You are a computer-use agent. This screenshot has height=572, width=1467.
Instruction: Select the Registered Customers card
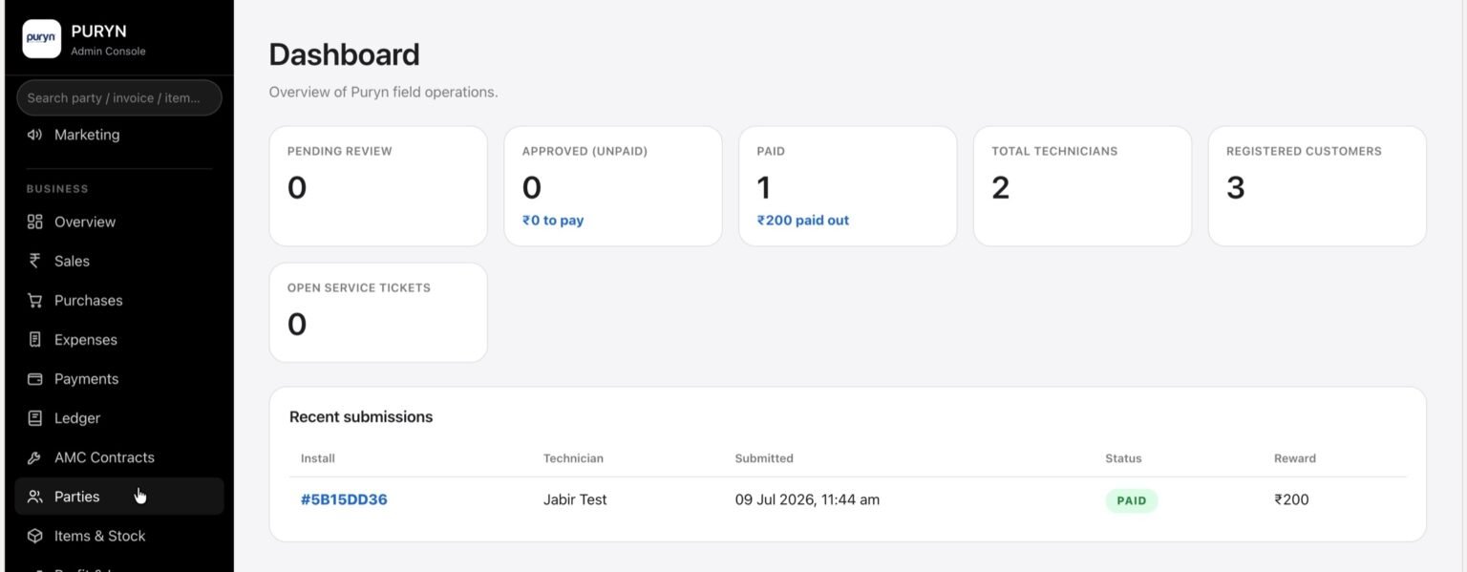(1317, 186)
